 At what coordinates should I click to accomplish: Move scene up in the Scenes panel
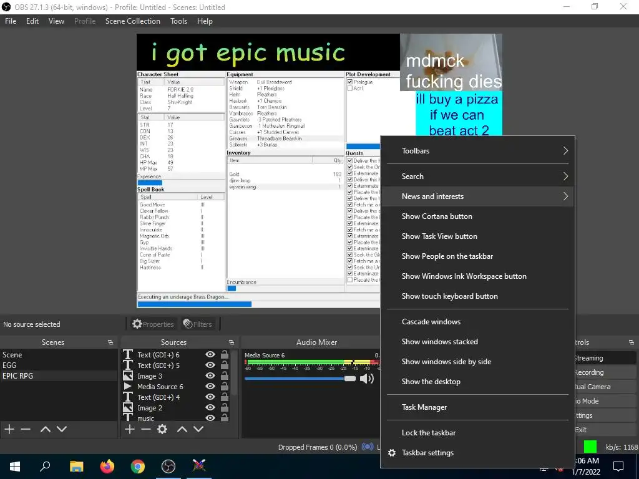pos(46,429)
